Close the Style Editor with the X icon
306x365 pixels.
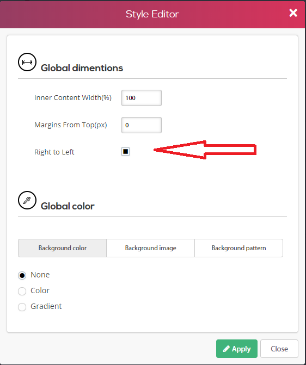pyautogui.click(x=293, y=13)
